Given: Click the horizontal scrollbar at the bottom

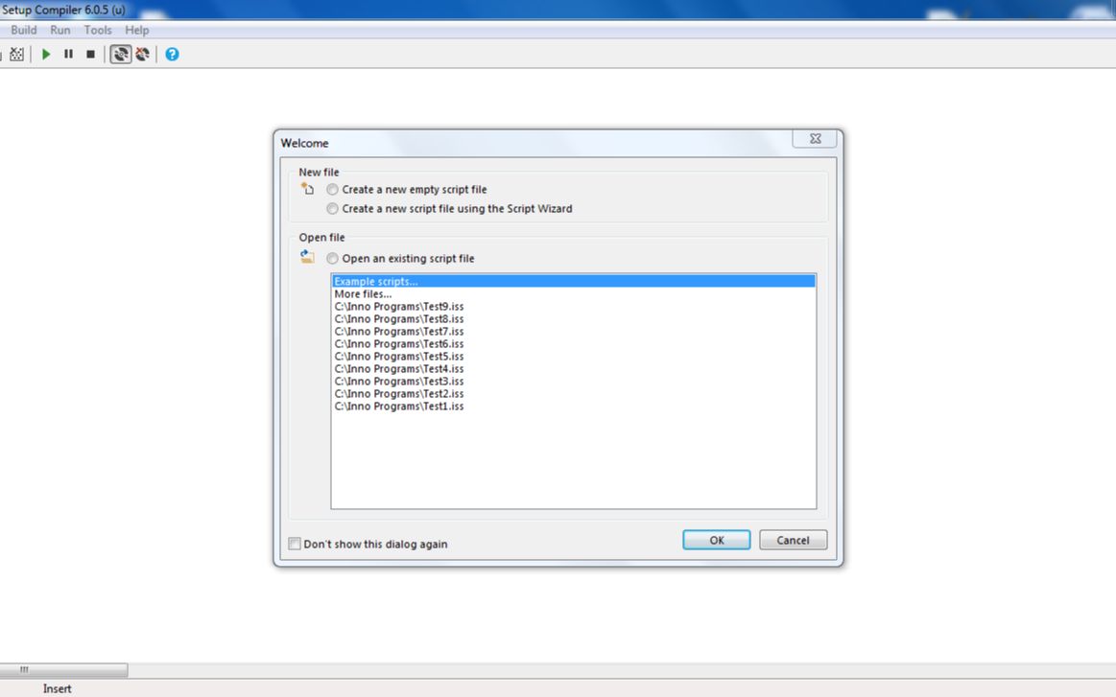Looking at the screenshot, I should click(64, 669).
